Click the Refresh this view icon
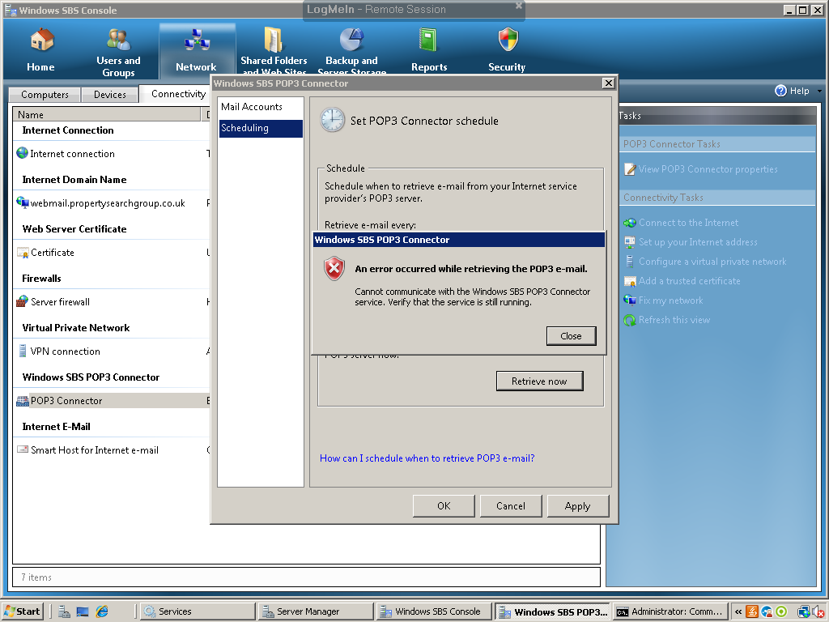 coord(630,320)
